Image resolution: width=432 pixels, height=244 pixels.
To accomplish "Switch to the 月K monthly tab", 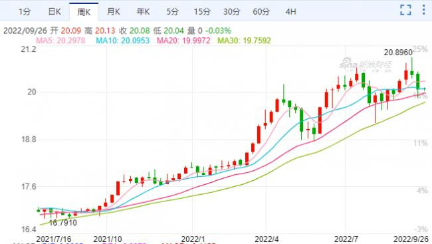I will click(x=114, y=11).
